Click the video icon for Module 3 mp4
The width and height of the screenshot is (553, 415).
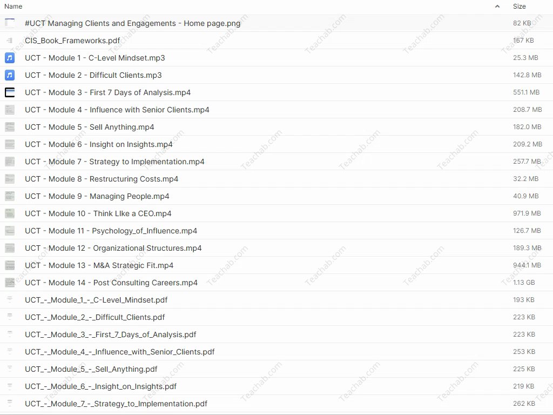pyautogui.click(x=10, y=92)
